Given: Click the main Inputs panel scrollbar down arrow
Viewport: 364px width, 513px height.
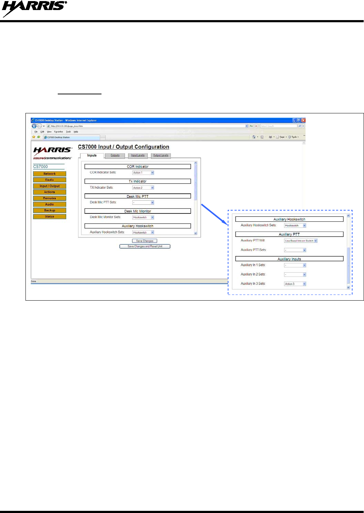Looking at the screenshot, I should pos(195,233).
